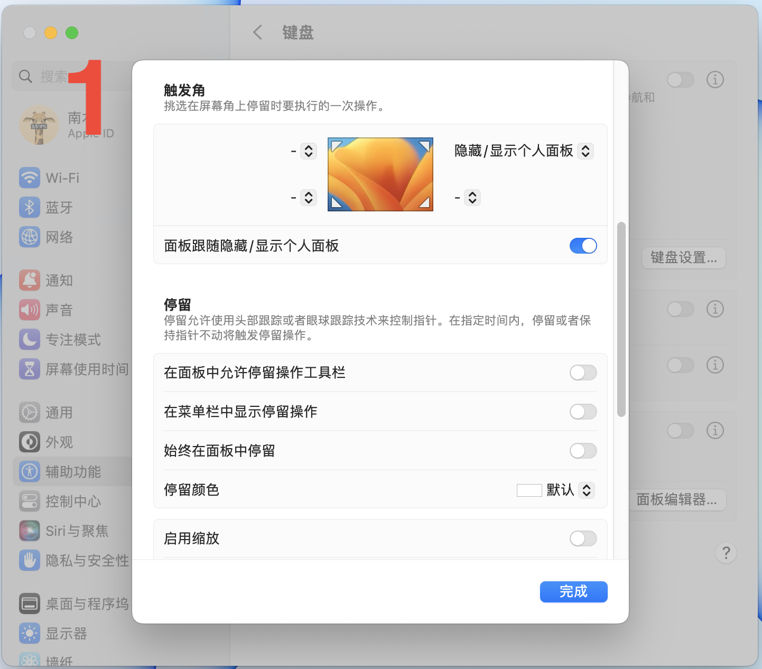This screenshot has width=762, height=669.
Task: Click the giraffe profile avatar
Action: pos(39,125)
